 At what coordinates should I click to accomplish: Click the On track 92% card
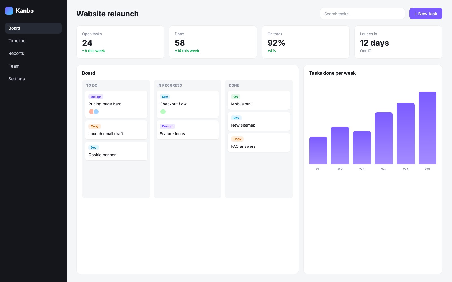click(306, 42)
